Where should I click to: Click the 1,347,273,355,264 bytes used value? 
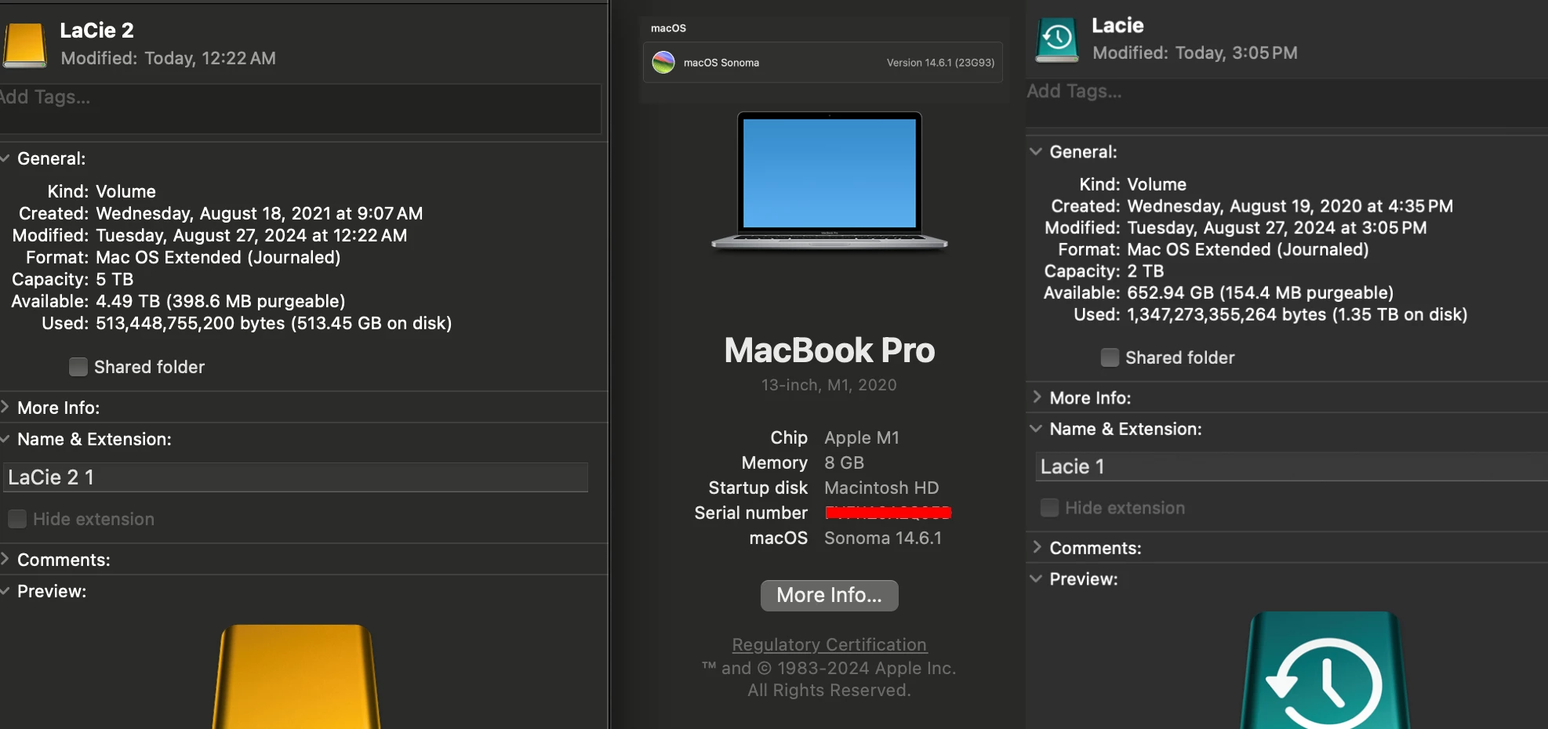tap(1297, 314)
